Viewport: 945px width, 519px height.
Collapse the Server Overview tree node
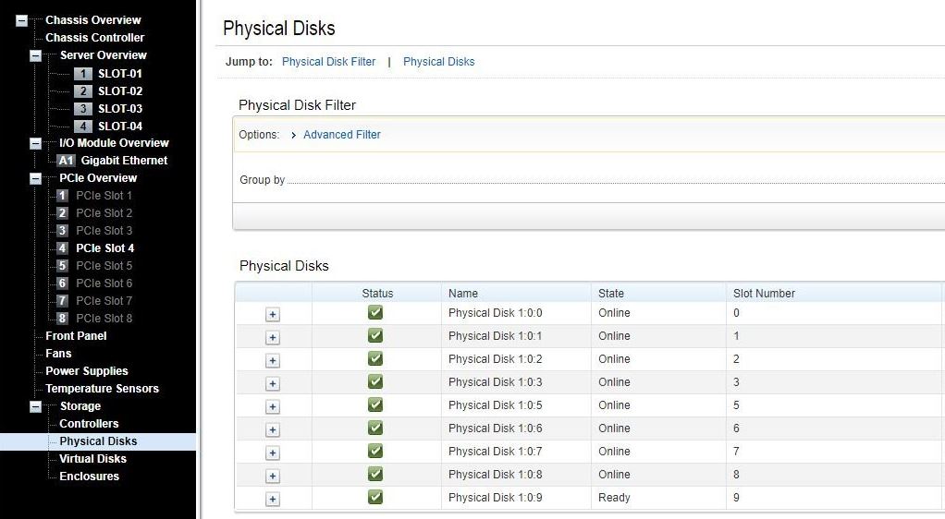pos(36,55)
